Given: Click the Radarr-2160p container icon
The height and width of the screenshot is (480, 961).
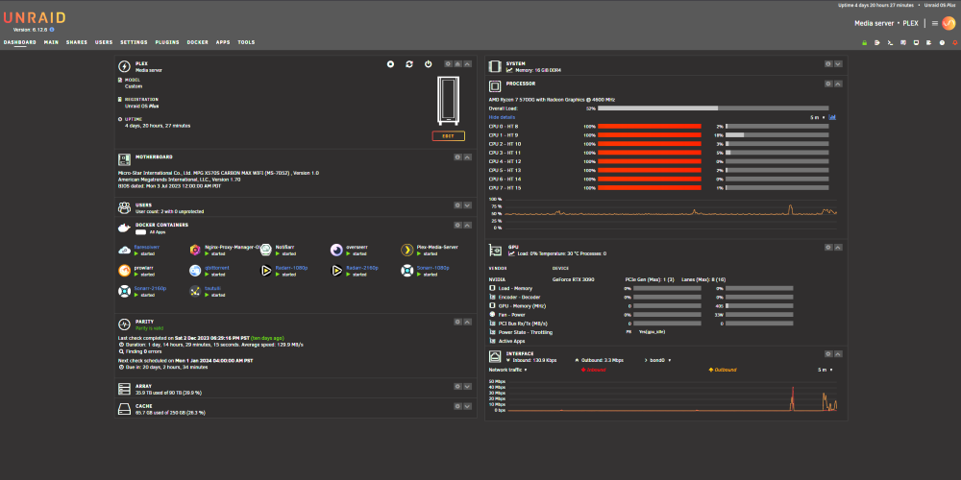Looking at the screenshot, I should (336, 271).
